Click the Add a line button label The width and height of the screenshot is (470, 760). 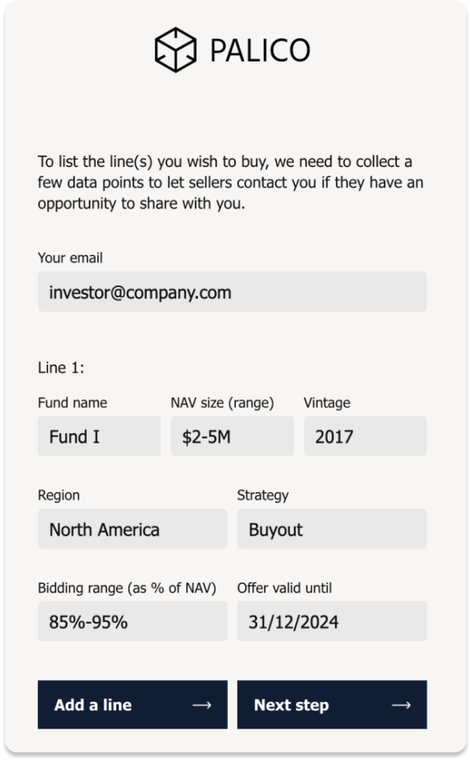tap(93, 705)
